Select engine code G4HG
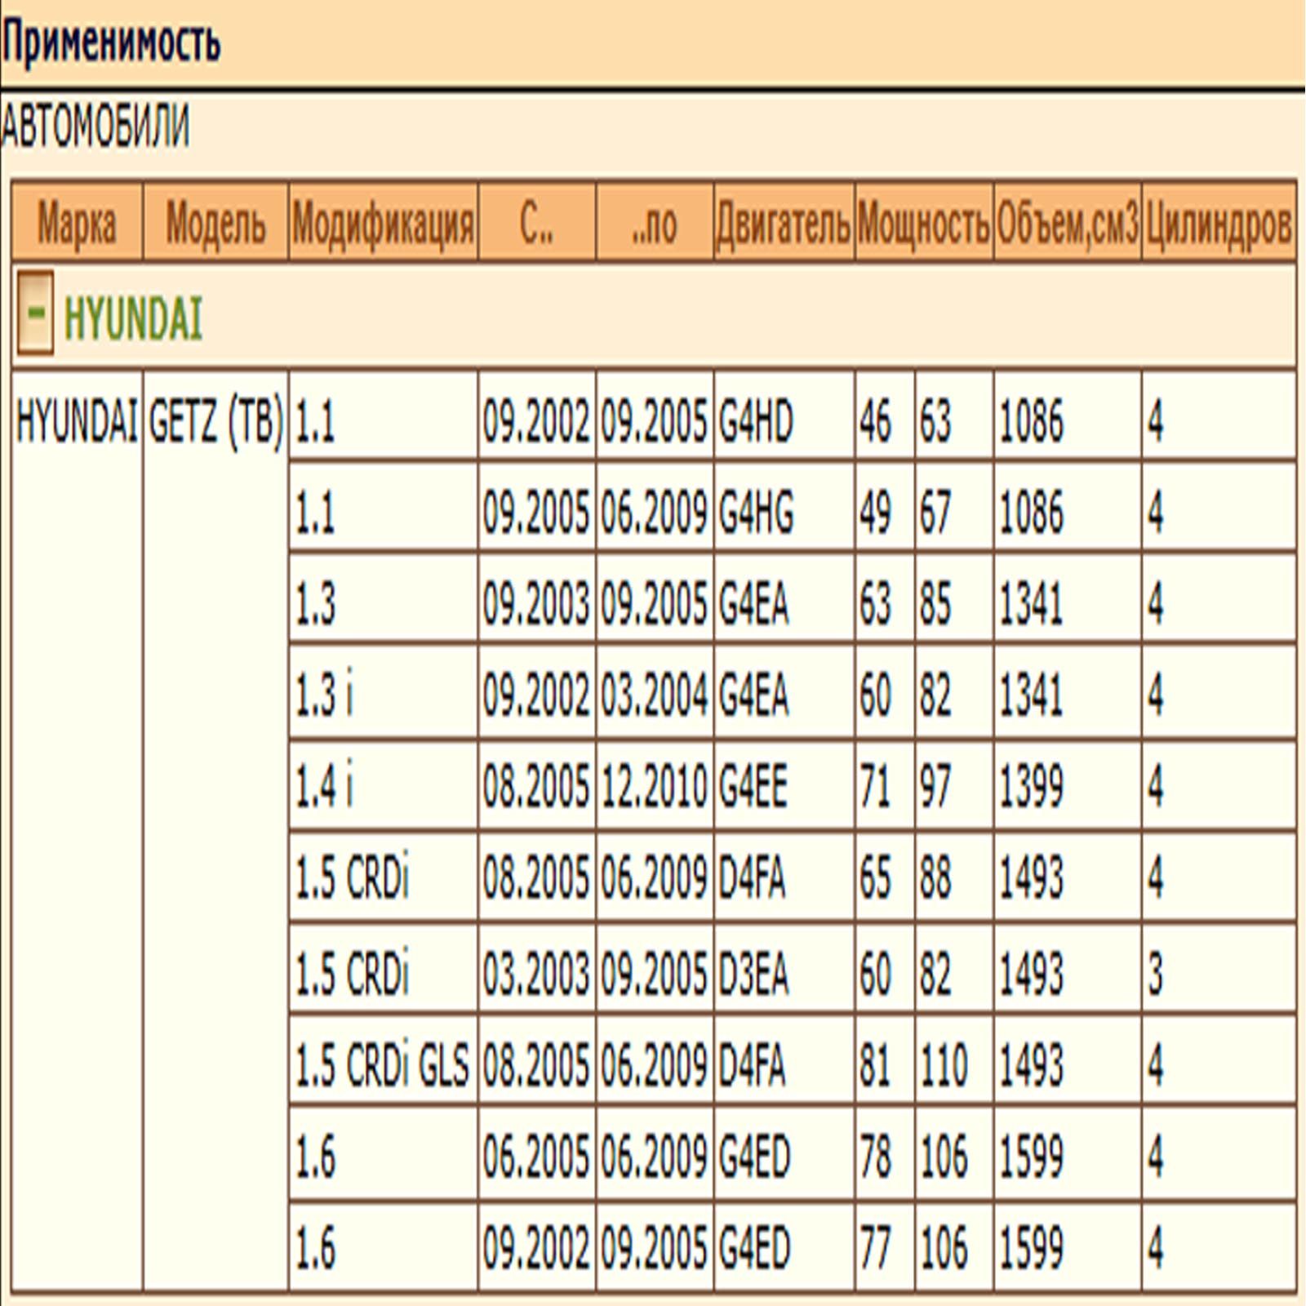Screen dimensions: 1306x1306 (784, 506)
